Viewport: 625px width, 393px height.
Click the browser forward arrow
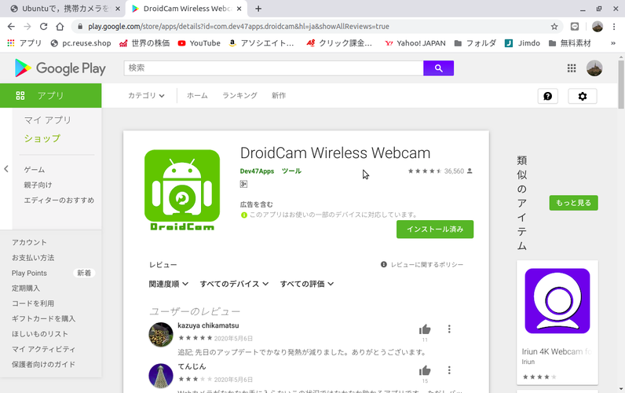tap(27, 27)
